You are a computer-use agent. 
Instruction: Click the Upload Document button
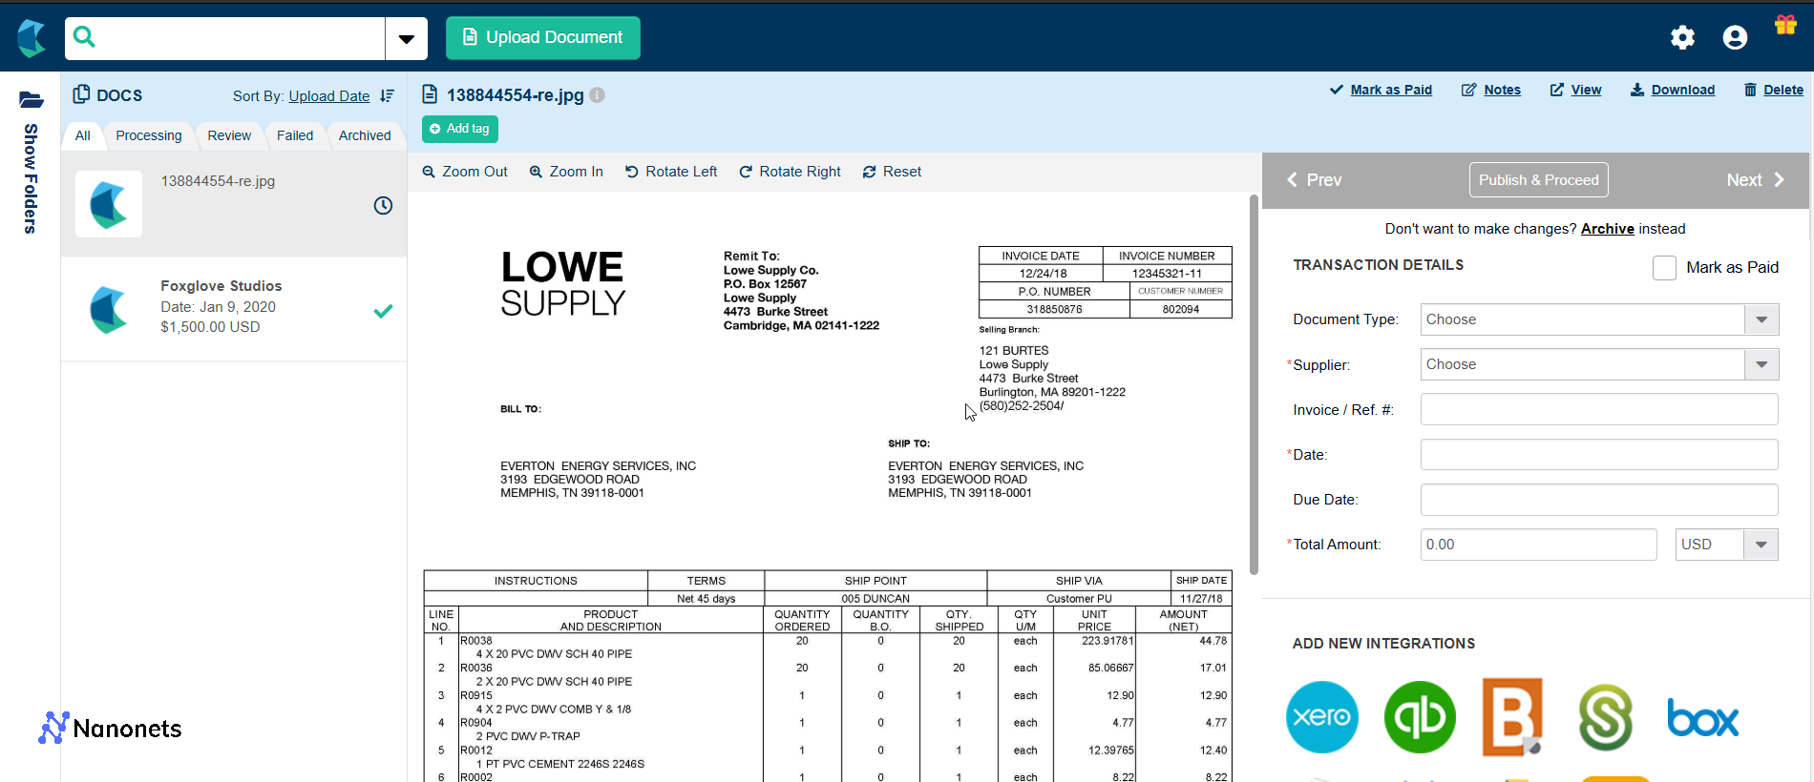pyautogui.click(x=543, y=38)
